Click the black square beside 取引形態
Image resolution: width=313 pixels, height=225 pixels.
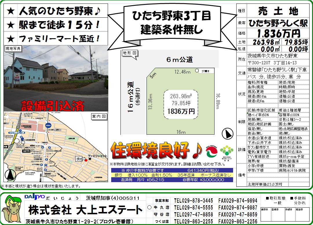coord(267,198)
